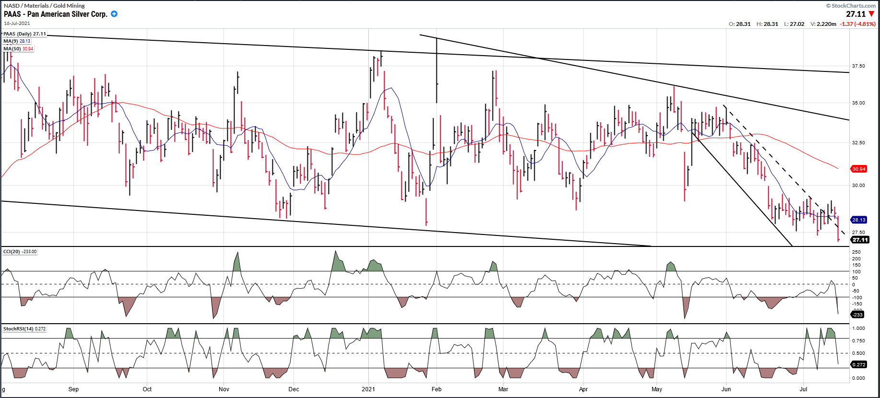
Task: Click the NASD / Materials / Gold Mining header text
Action: (x=44, y=6)
